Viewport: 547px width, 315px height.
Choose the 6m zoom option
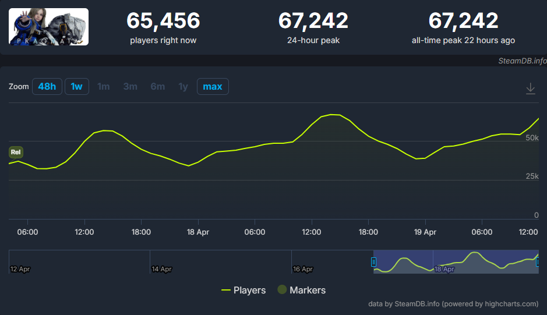pyautogui.click(x=157, y=87)
